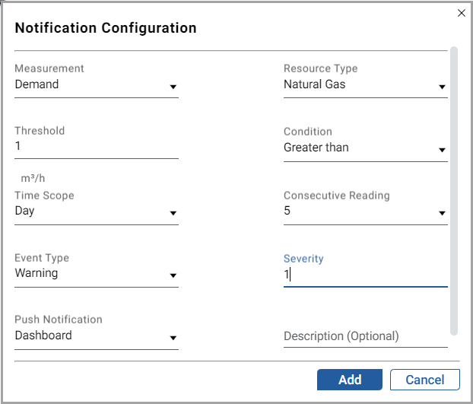Select the Day time scope value
Image resolution: width=473 pixels, height=404 pixels.
pyautogui.click(x=25, y=211)
